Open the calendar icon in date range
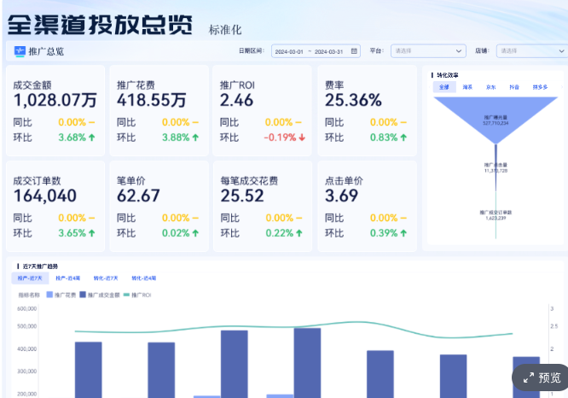The image size is (568, 398). (x=354, y=51)
